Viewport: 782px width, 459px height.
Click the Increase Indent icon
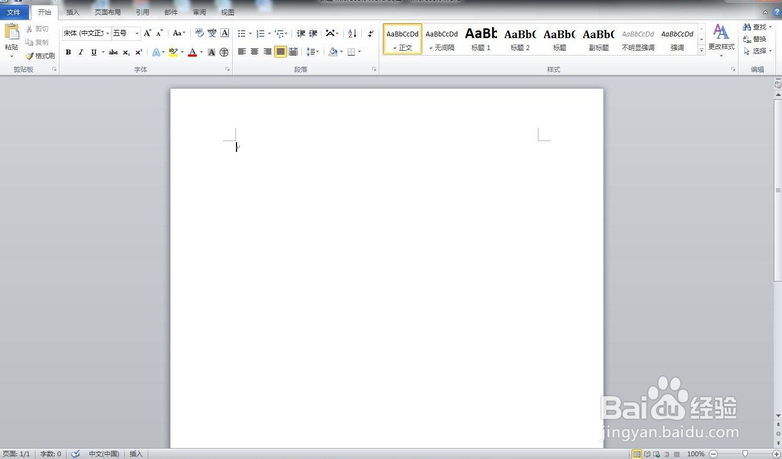pyautogui.click(x=313, y=33)
